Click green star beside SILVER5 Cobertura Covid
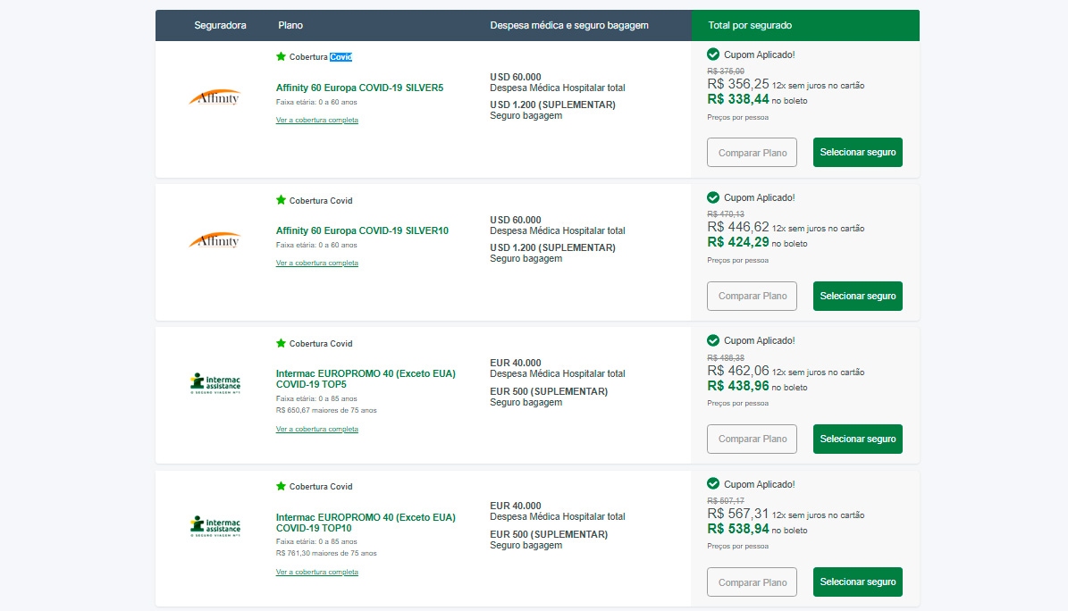This screenshot has width=1068, height=611. (x=281, y=56)
